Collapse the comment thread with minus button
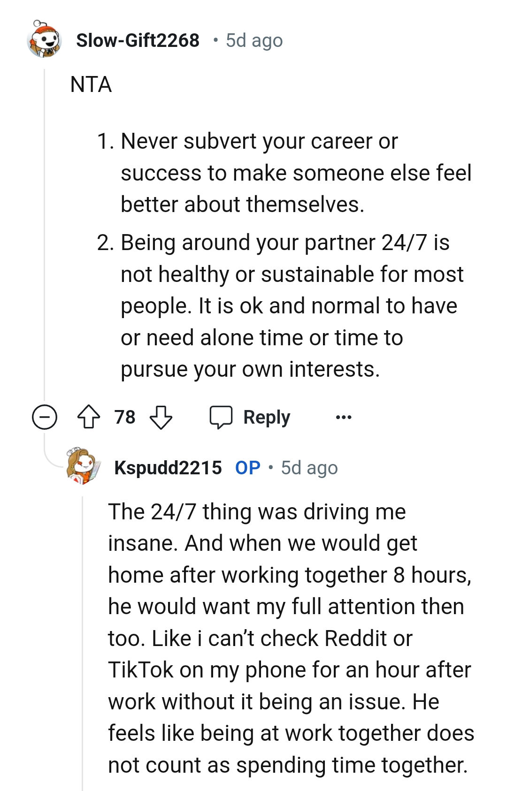Screen dimensions: 507x791 click(45, 417)
